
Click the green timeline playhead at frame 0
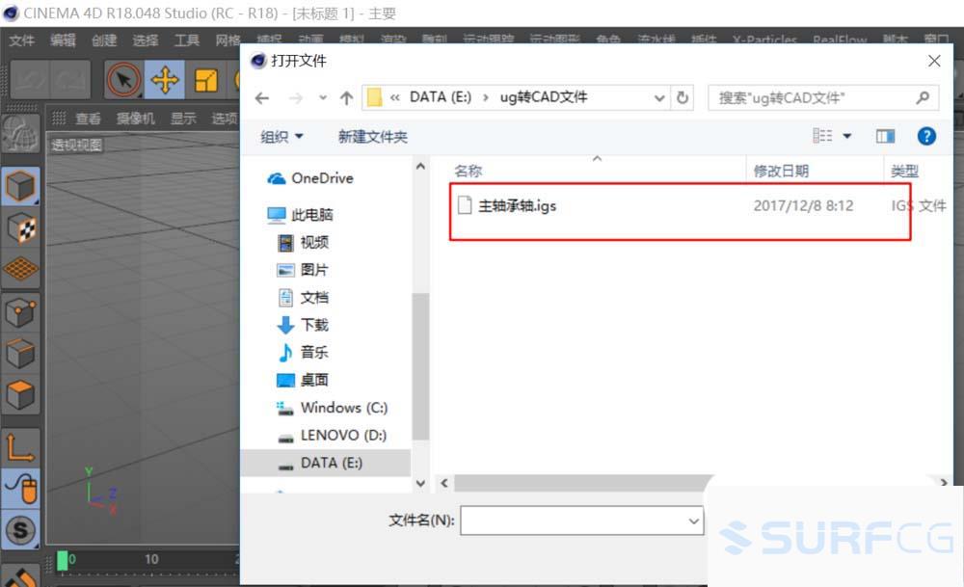pyautogui.click(x=62, y=560)
